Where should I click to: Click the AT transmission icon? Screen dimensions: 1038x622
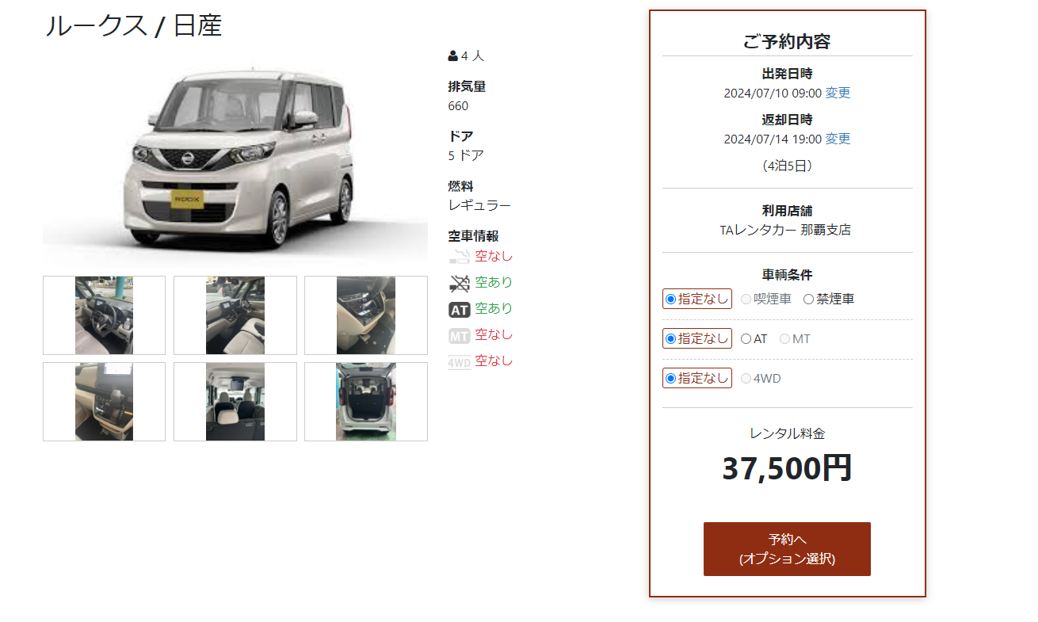(x=460, y=309)
